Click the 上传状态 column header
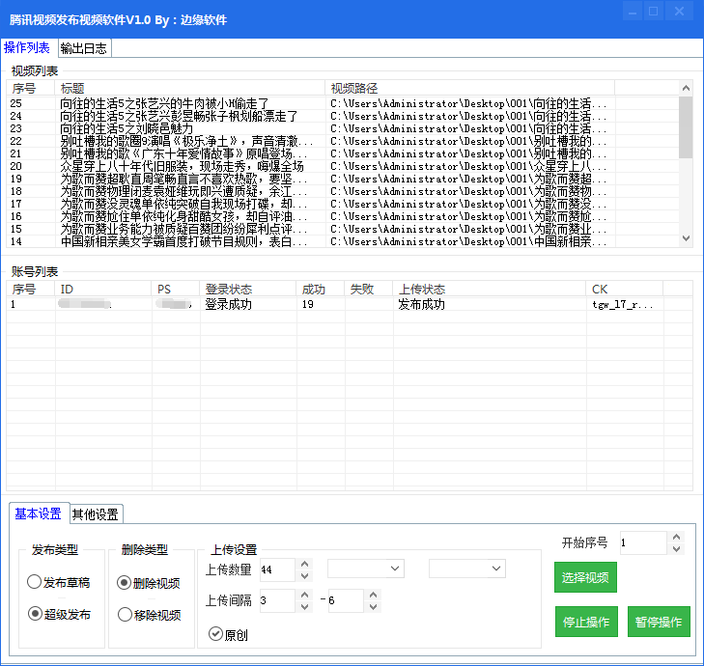This screenshot has width=704, height=666. pos(490,289)
